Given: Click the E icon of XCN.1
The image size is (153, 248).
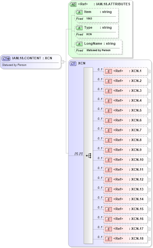Looking at the screenshot, I should tap(109, 71).
